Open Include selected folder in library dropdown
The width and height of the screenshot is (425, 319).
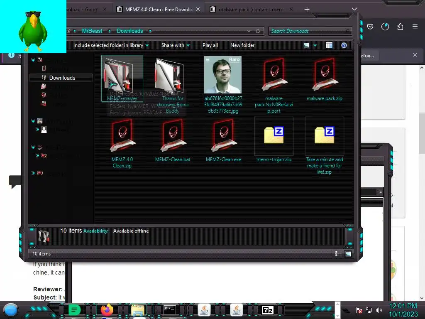111,45
